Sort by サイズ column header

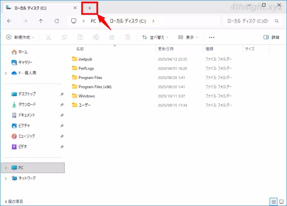[250, 49]
